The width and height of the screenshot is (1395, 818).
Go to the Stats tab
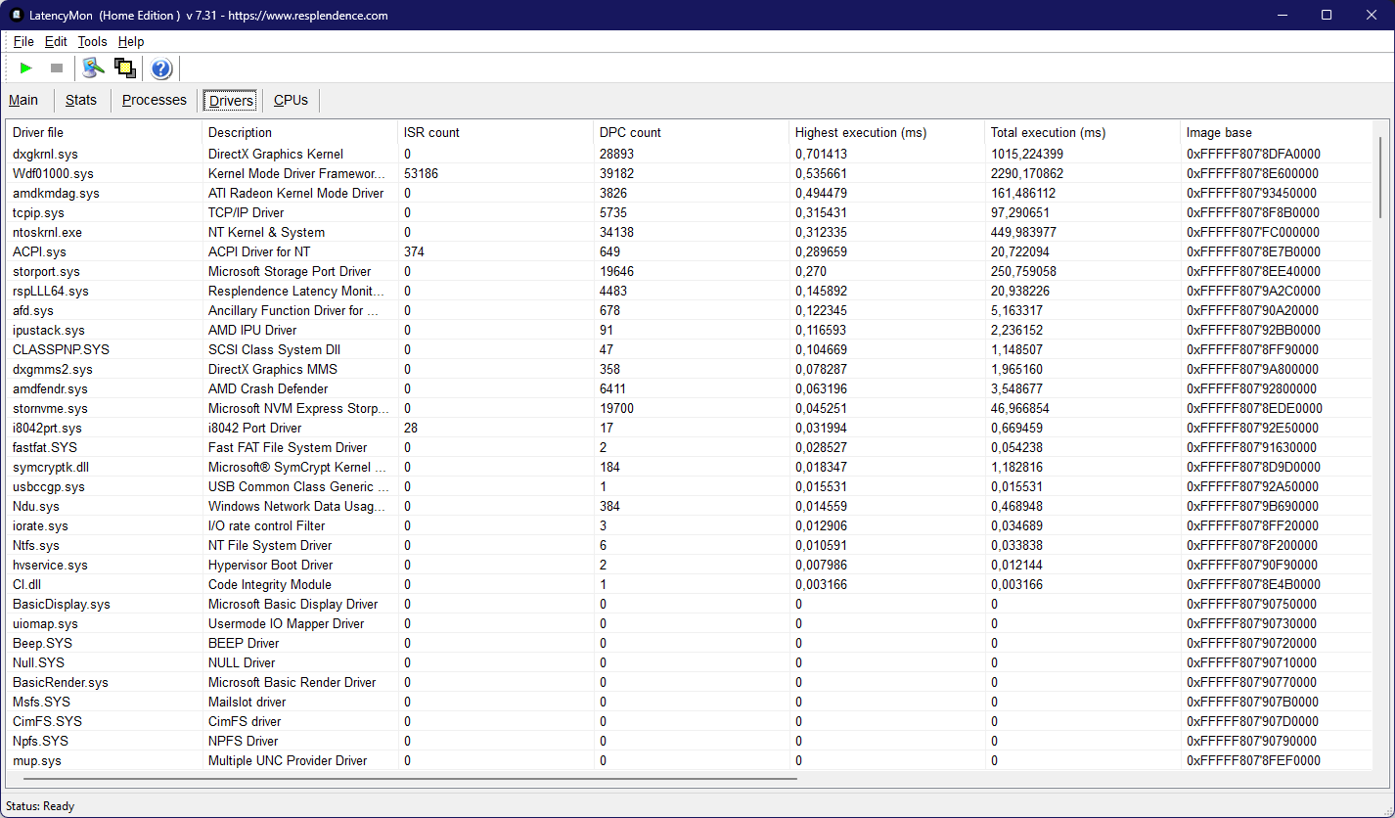point(81,100)
